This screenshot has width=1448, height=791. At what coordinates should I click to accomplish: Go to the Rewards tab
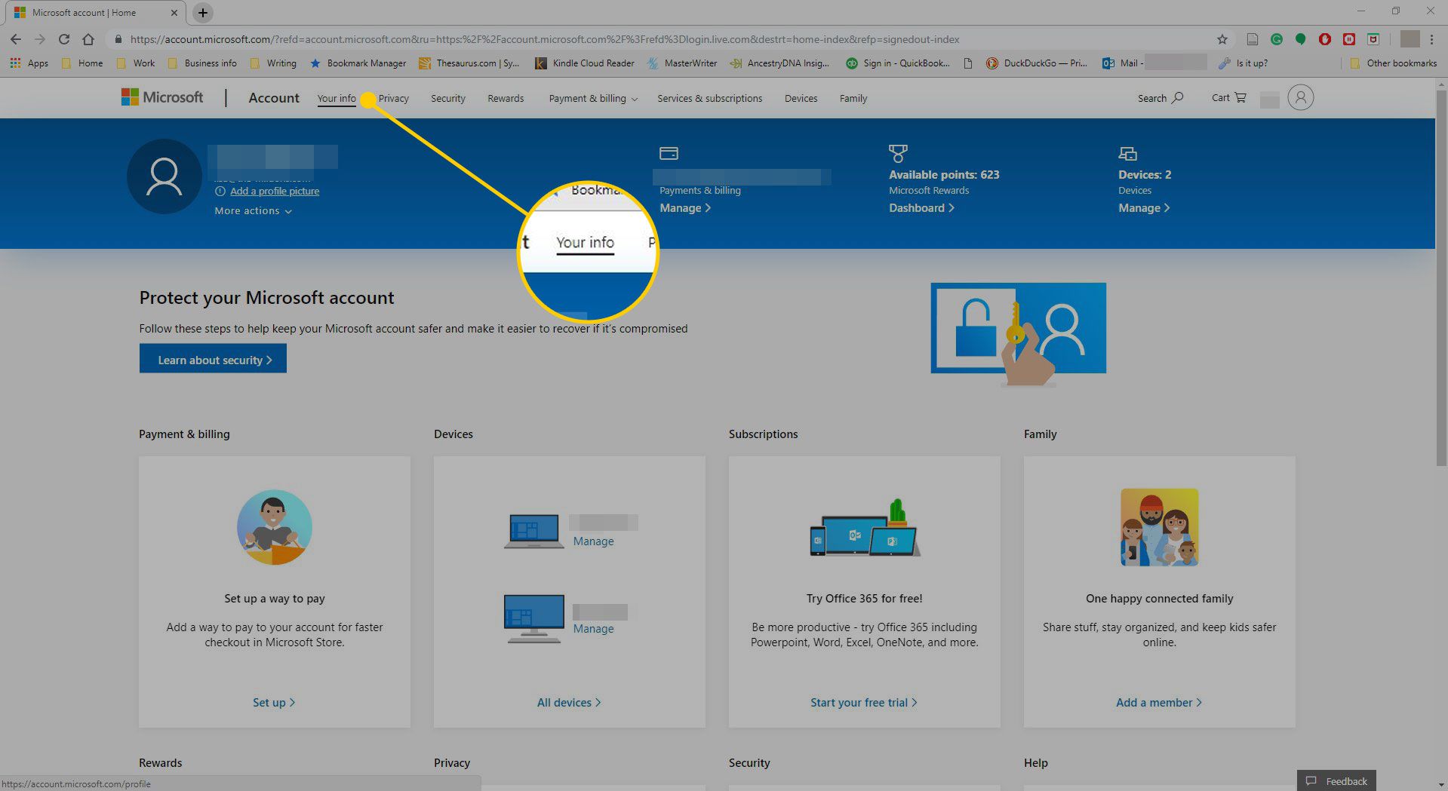pos(506,99)
